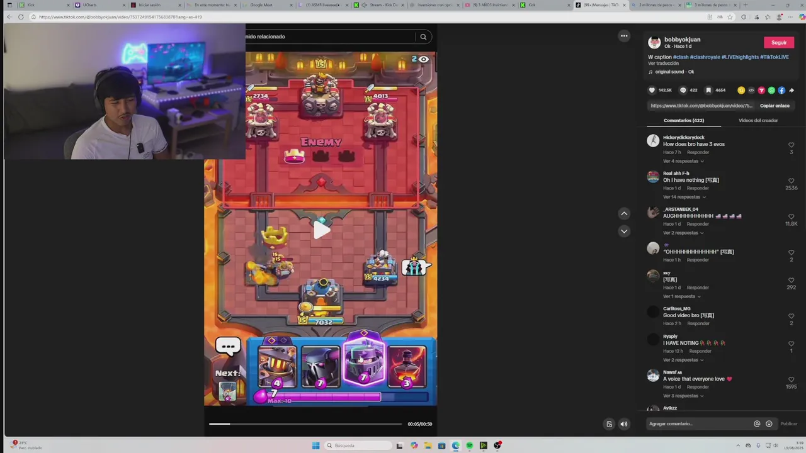Like the AUGHHHHHHHHHHH comment
The height and width of the screenshot is (453, 806).
pyautogui.click(x=792, y=216)
